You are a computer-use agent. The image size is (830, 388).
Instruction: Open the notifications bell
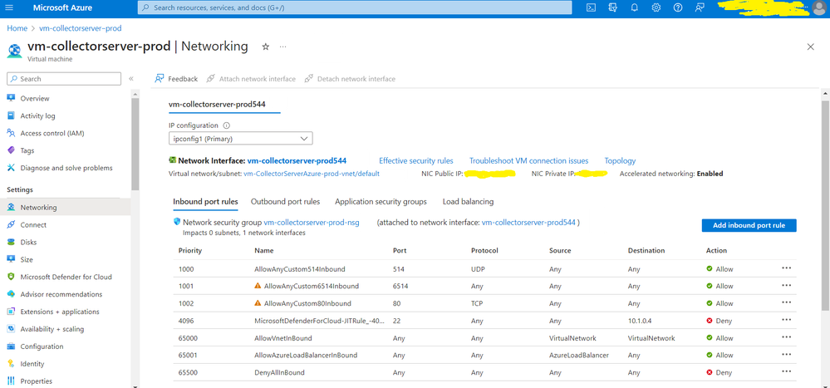pyautogui.click(x=635, y=7)
